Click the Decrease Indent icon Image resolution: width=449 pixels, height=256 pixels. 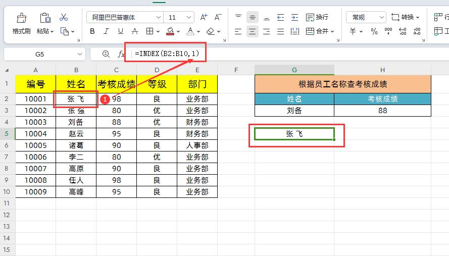tap(281, 18)
